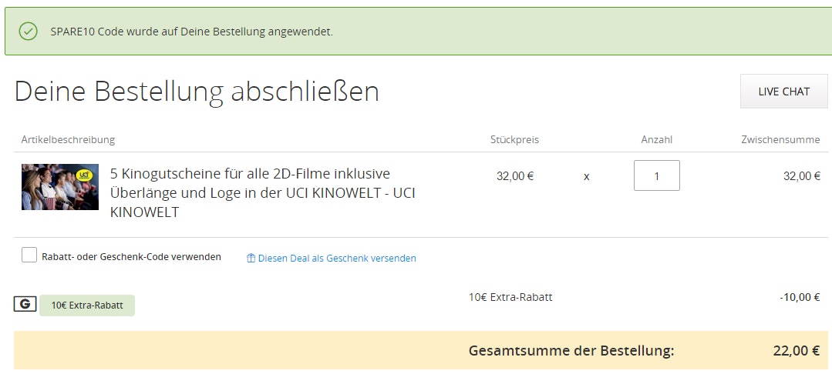
Task: Click the Gesamtsumme der Bestellung label
Action: (571, 351)
